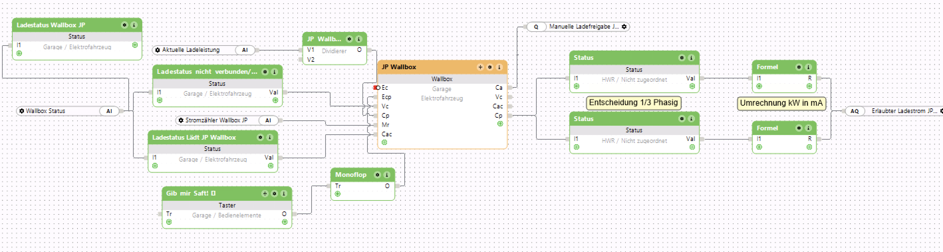Image resolution: width=943 pixels, height=252 pixels.
Task: Click the Q tag of Manuelle Ladefreigabe
Action: (x=536, y=27)
